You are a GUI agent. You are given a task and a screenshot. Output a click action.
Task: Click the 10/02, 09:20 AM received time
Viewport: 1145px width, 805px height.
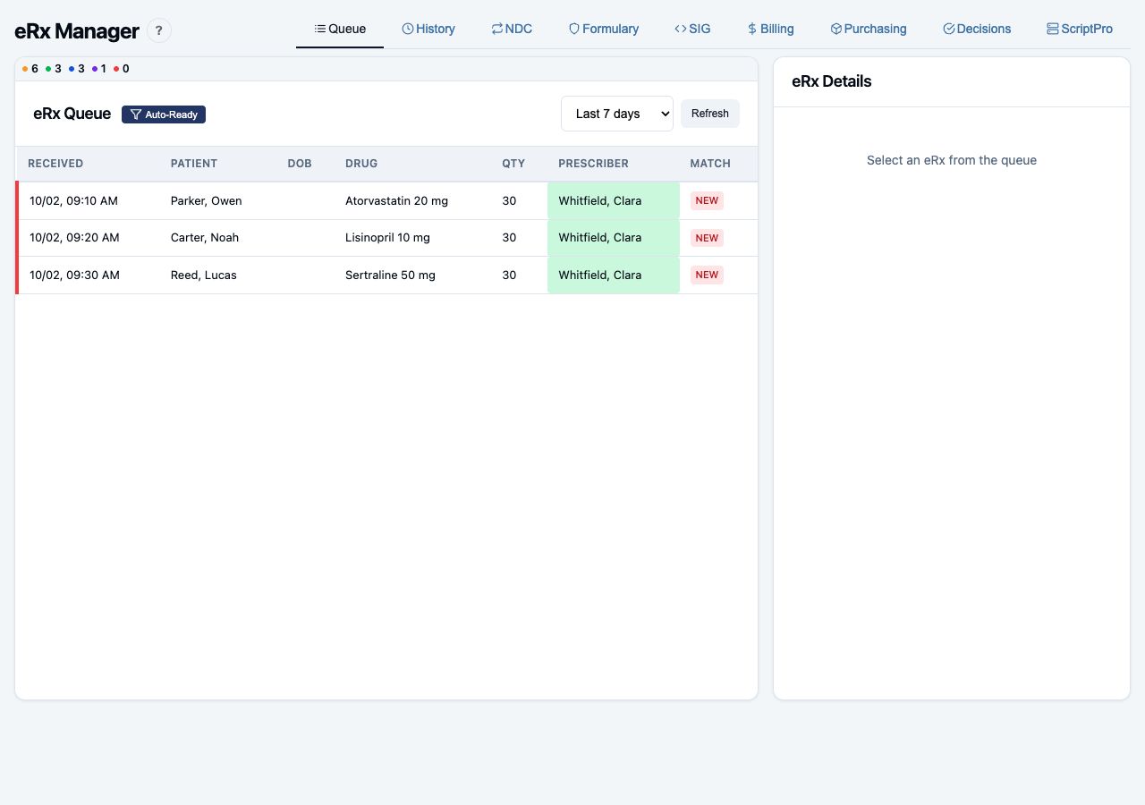[x=74, y=238]
